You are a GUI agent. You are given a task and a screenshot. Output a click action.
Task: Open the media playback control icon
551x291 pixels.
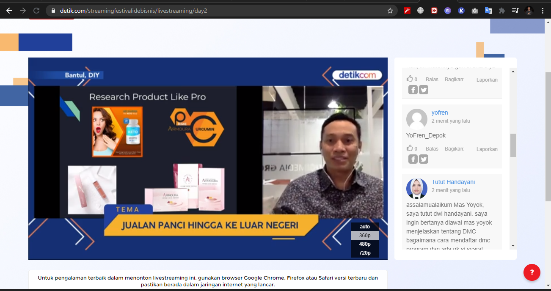pyautogui.click(x=515, y=11)
